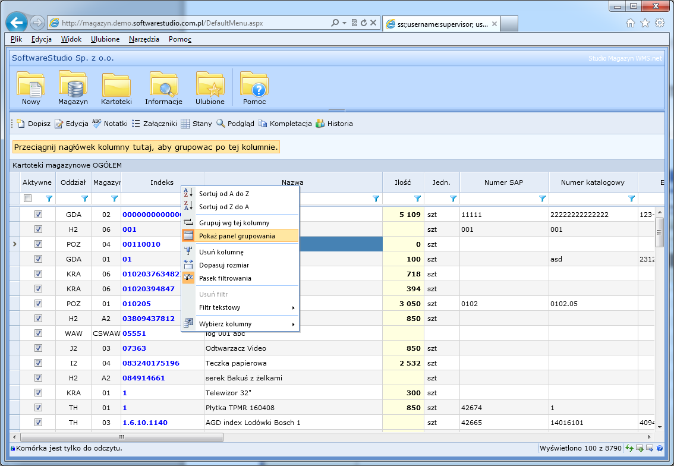Choose Sortuj od A do Z
This screenshot has width=674, height=466.
click(x=240, y=194)
